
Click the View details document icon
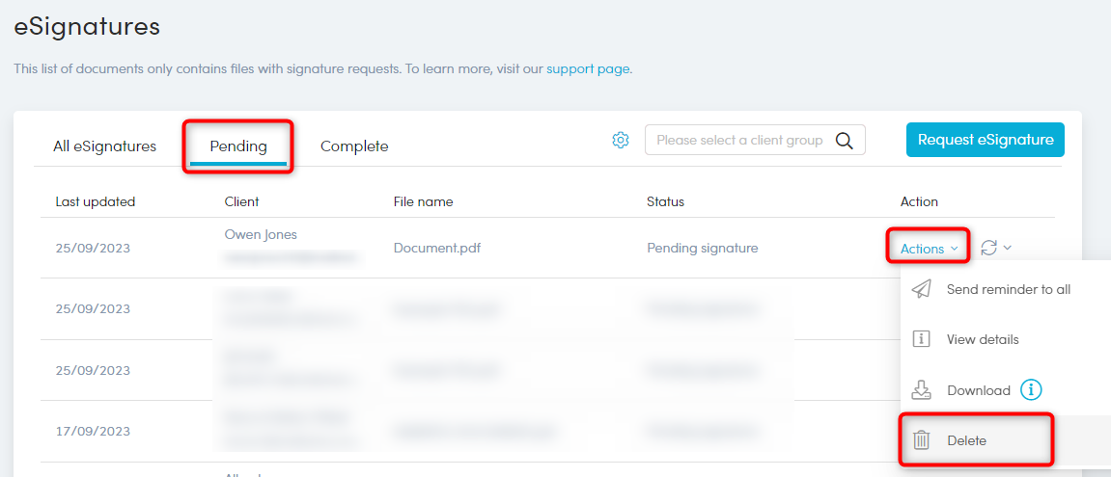(922, 339)
